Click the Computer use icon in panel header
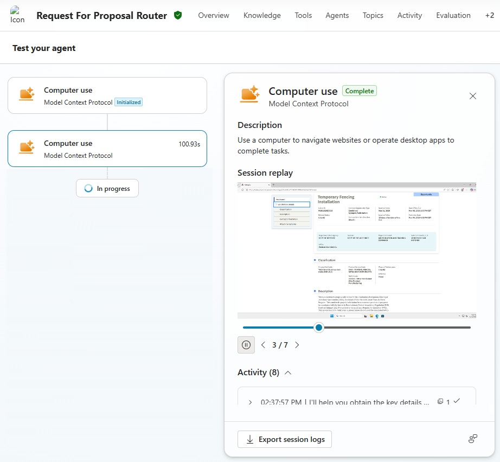 [251, 94]
